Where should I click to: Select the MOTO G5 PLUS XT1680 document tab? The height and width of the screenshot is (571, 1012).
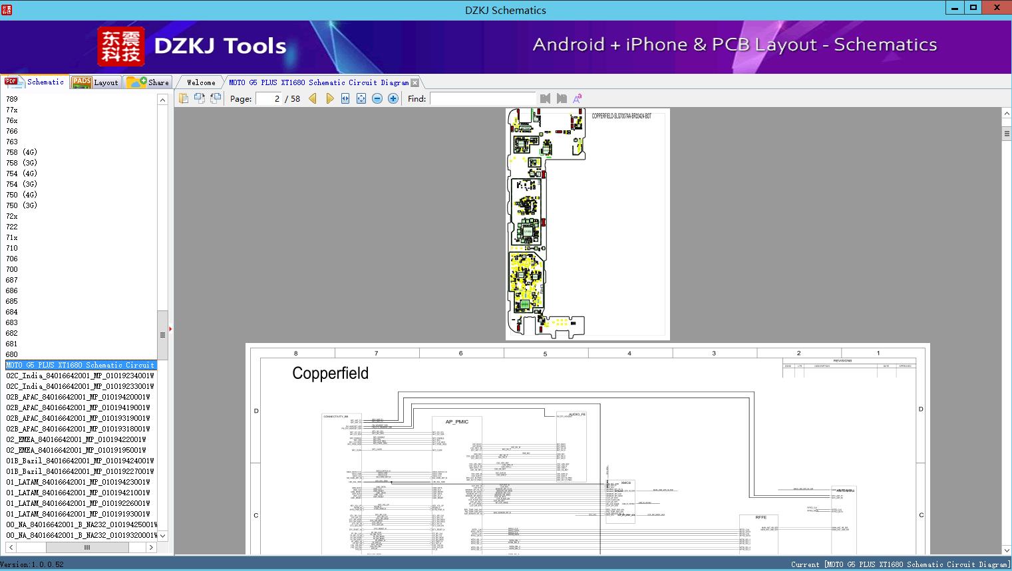coord(319,82)
